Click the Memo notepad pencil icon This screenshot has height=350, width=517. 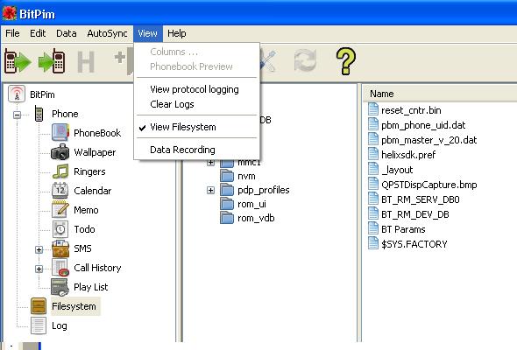[60, 209]
